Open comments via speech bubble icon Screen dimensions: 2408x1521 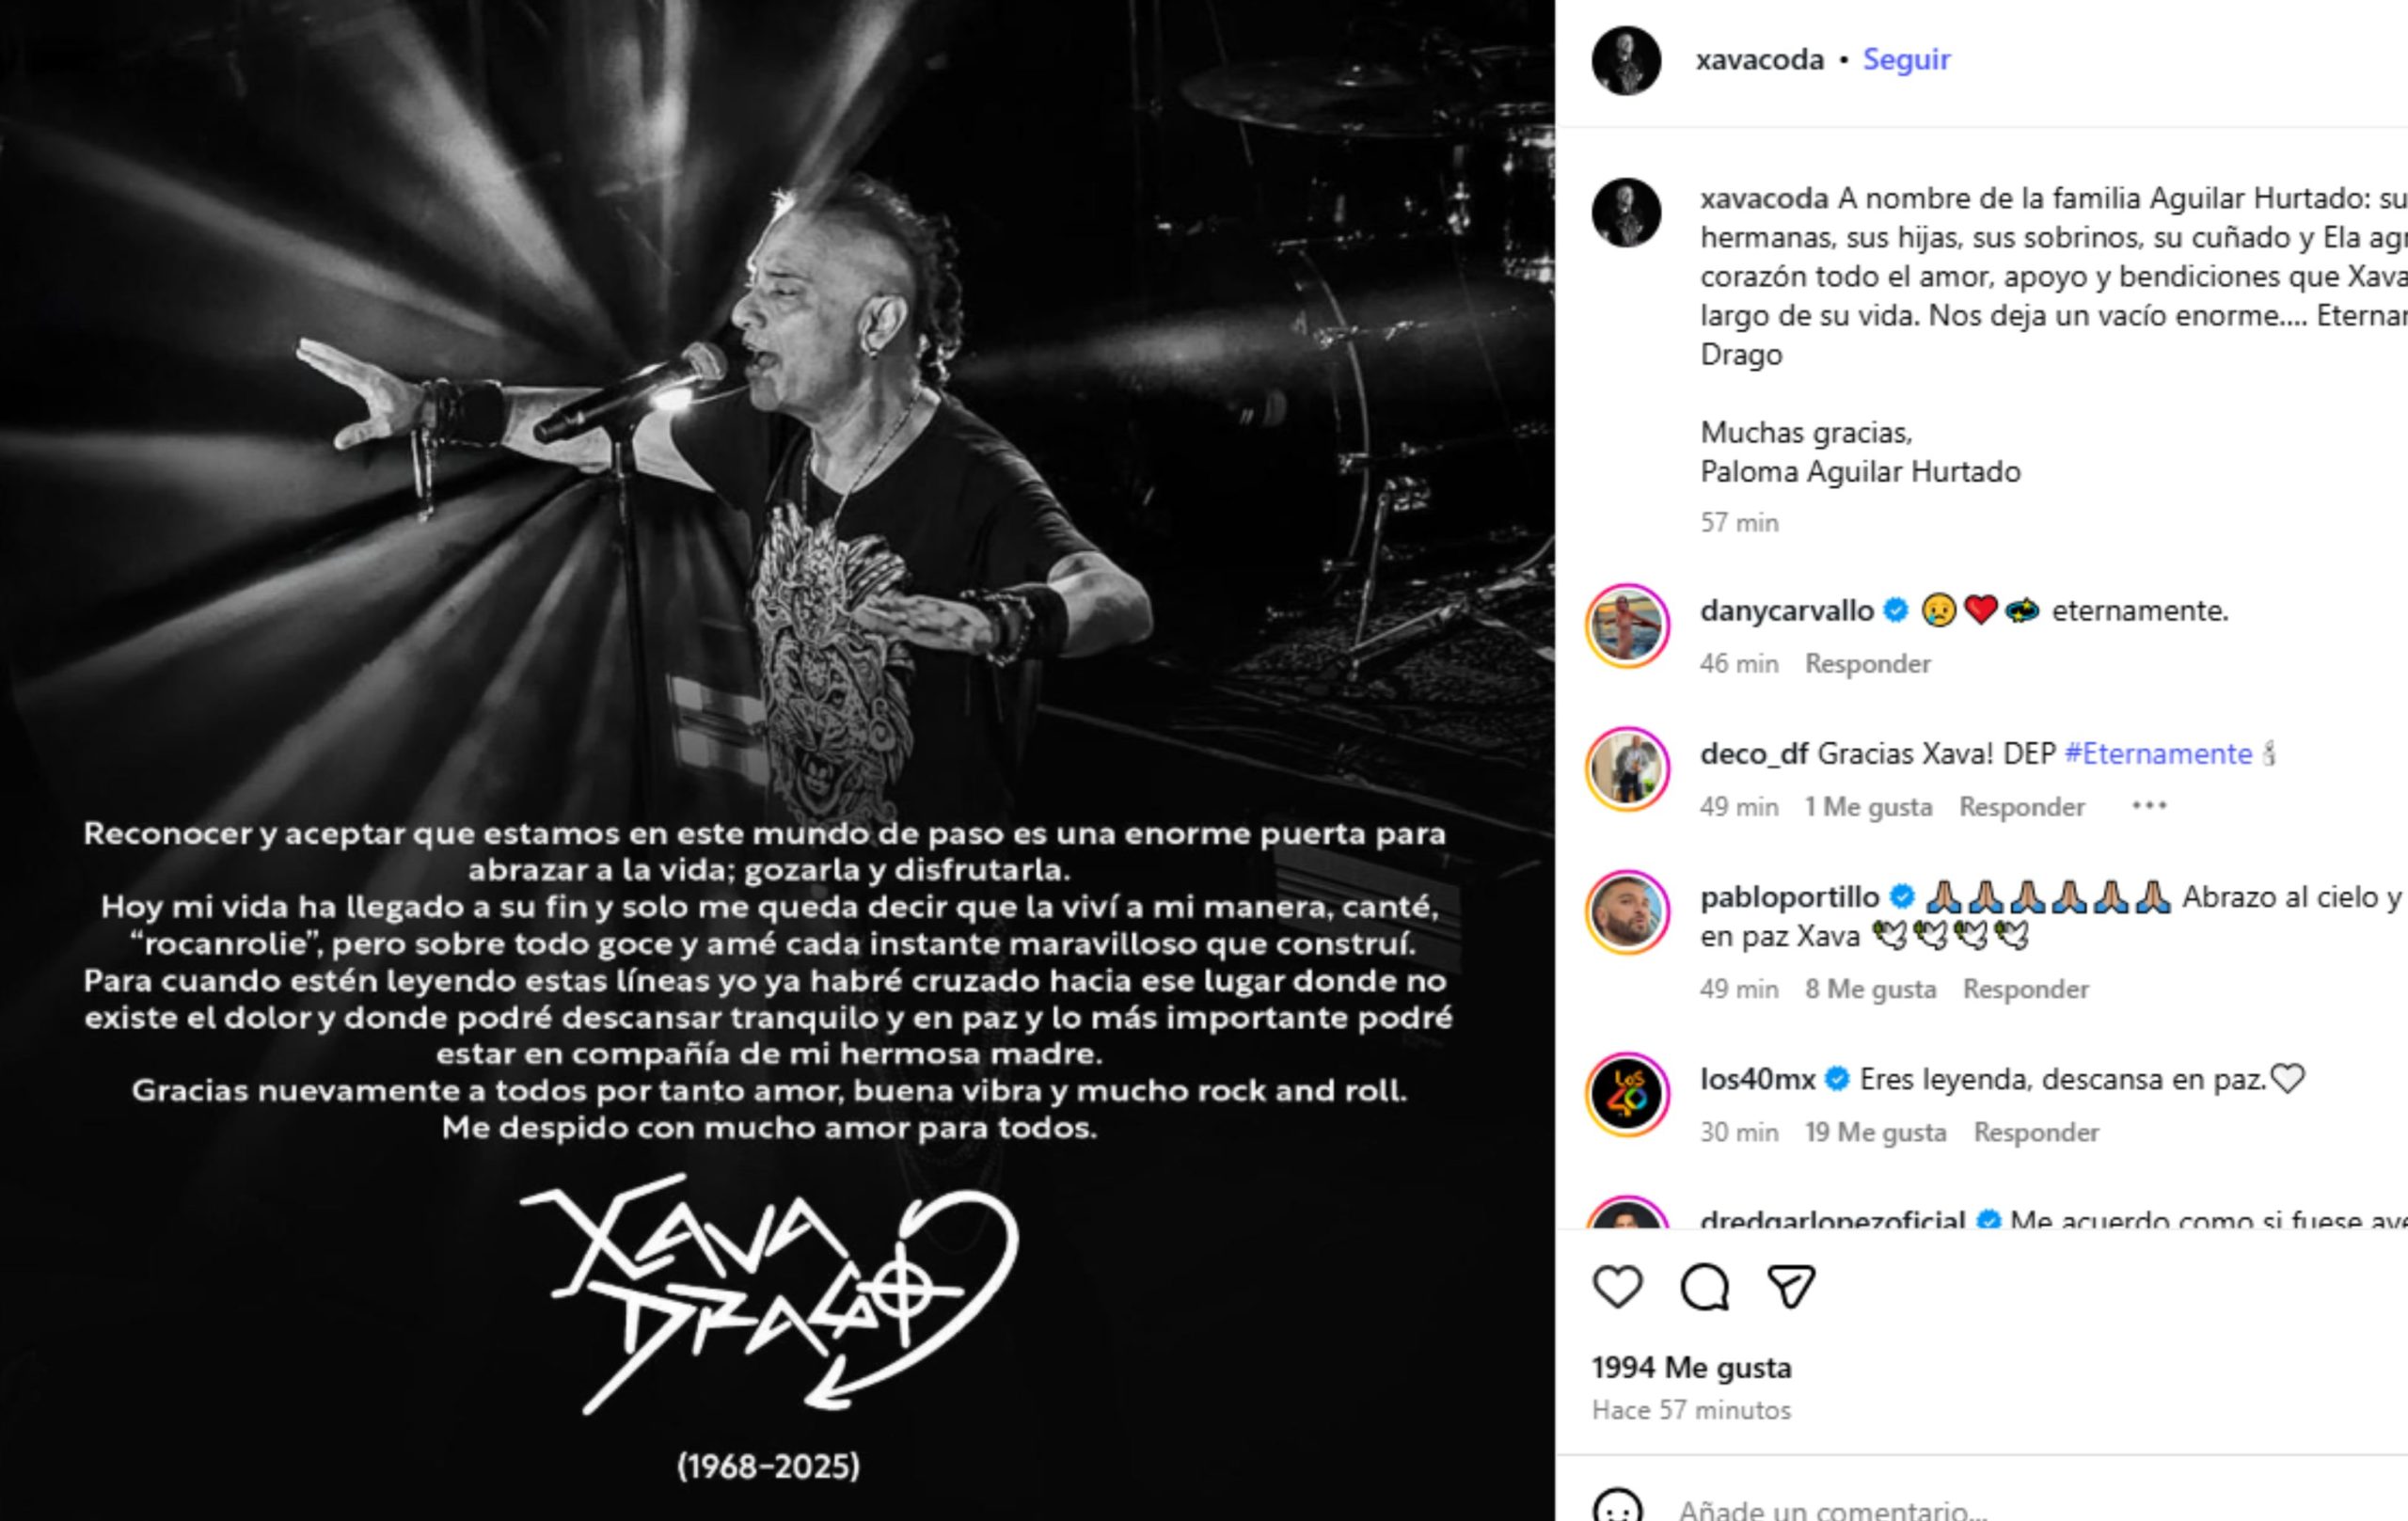1704,1287
